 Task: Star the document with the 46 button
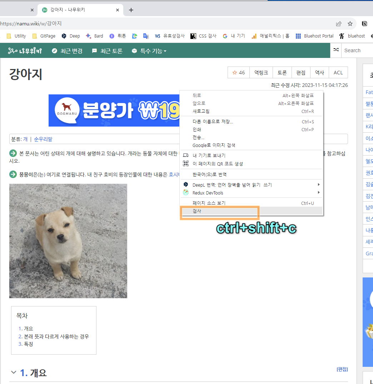tap(238, 73)
